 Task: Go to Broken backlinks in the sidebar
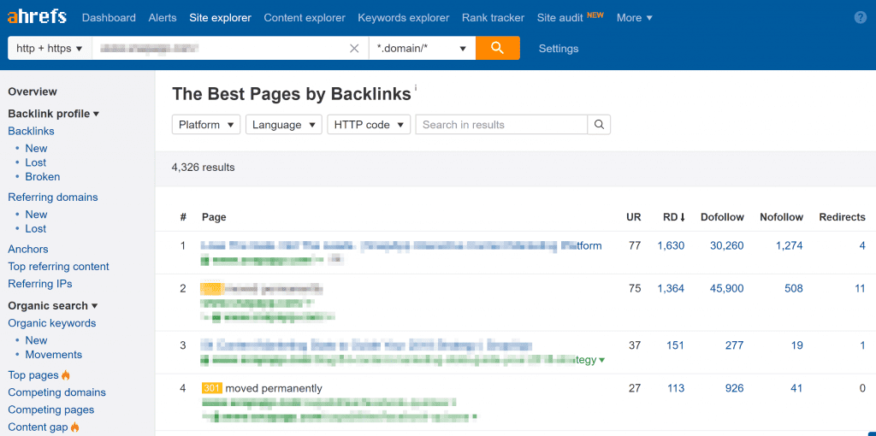43,177
